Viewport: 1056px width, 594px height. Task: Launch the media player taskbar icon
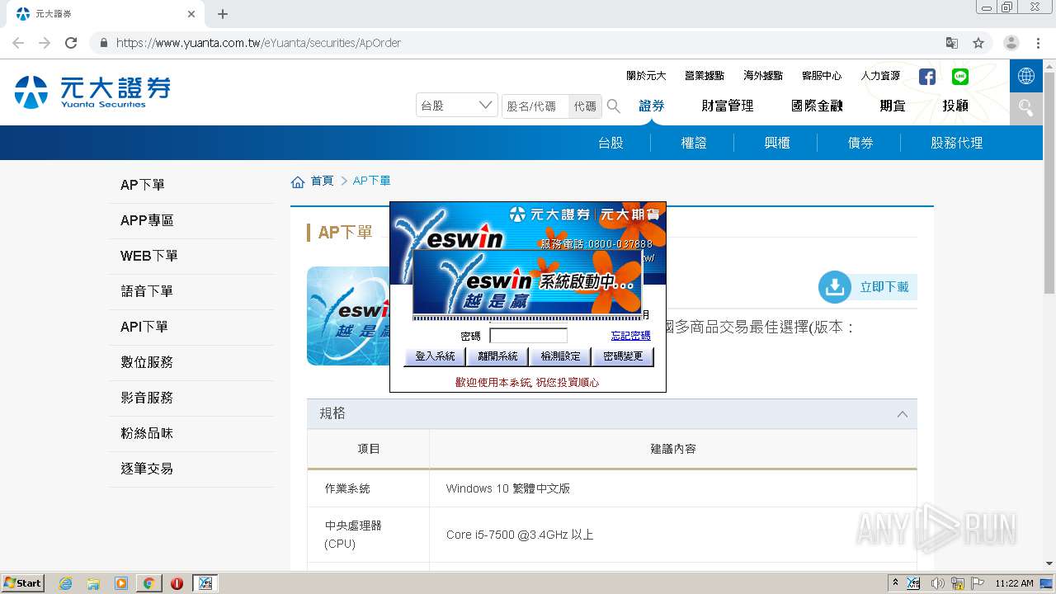tap(121, 583)
